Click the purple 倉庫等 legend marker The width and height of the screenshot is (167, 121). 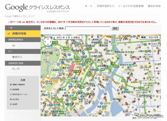point(11,104)
